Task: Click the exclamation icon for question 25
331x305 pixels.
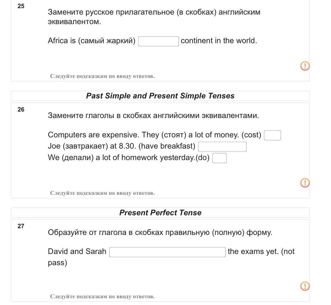Action: [x=305, y=66]
